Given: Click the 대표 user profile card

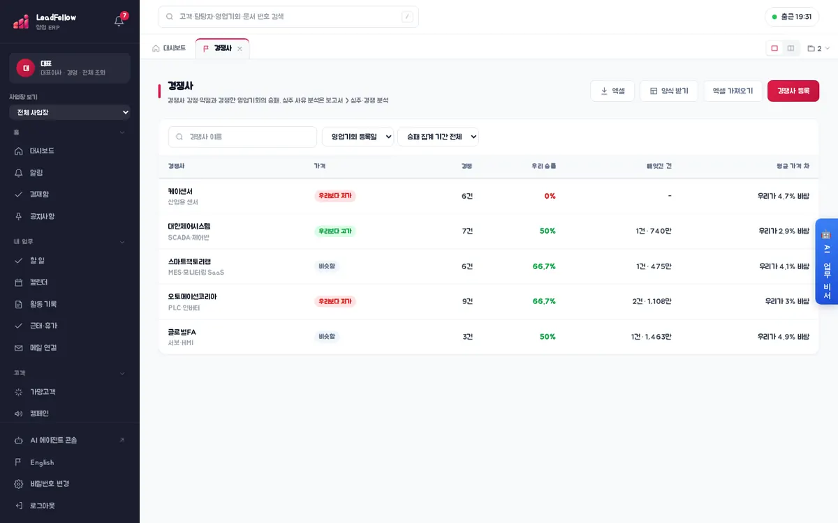Looking at the screenshot, I should pyautogui.click(x=70, y=68).
